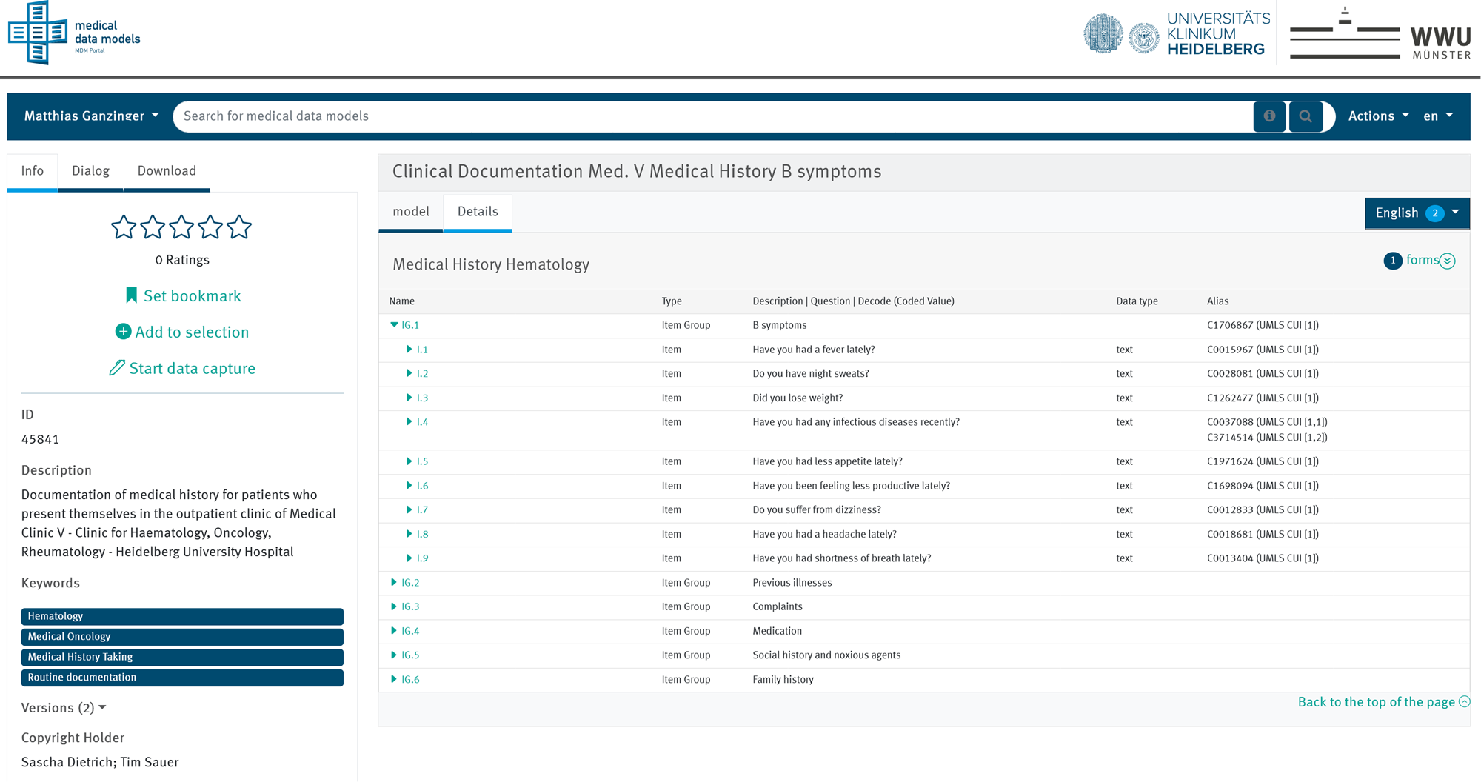Image resolution: width=1481 pixels, height=782 pixels.
Task: Click the plus icon for Add to selection
Action: click(x=123, y=332)
